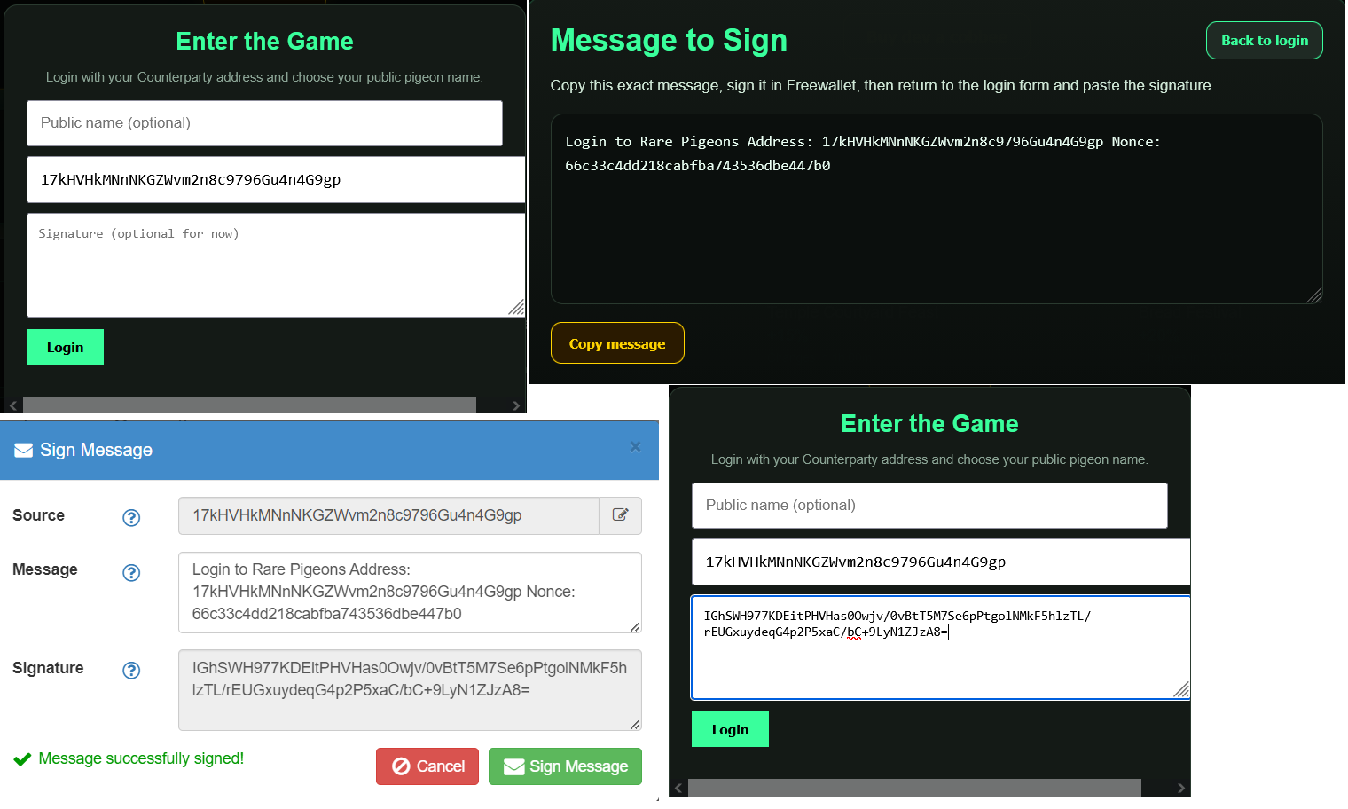Click the horizontal scrollbar under the empty-signature form
The width and height of the screenshot is (1348, 809).
tap(249, 405)
